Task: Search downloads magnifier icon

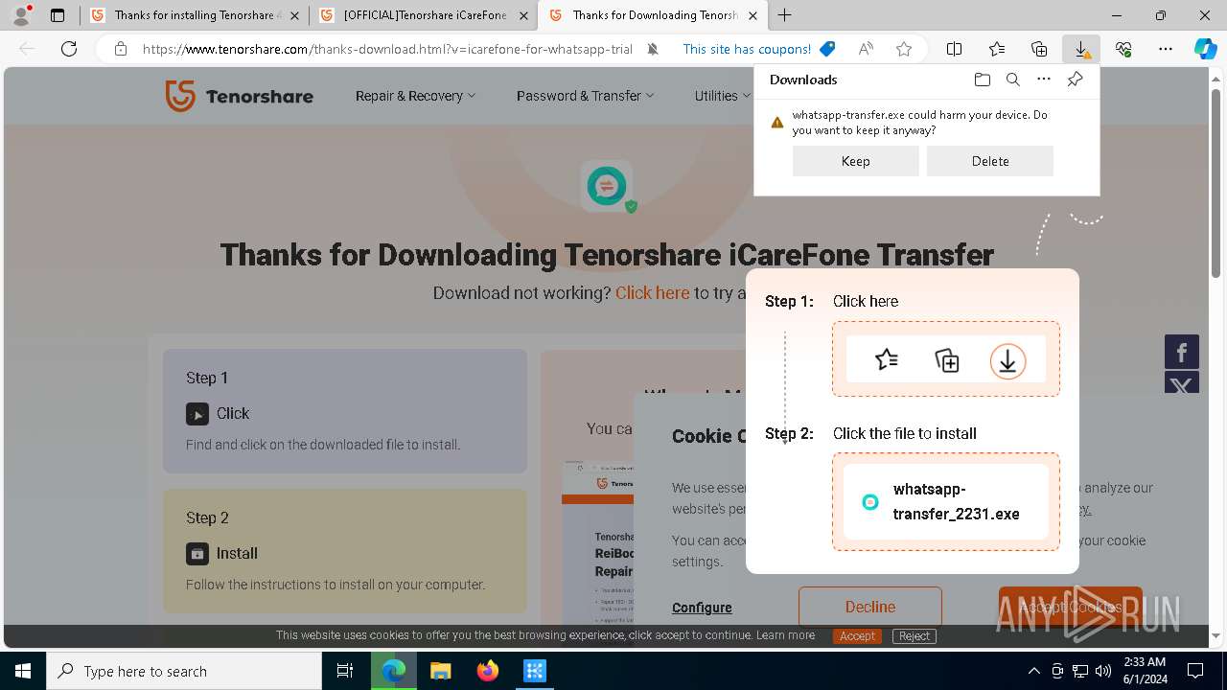Action: (1012, 80)
